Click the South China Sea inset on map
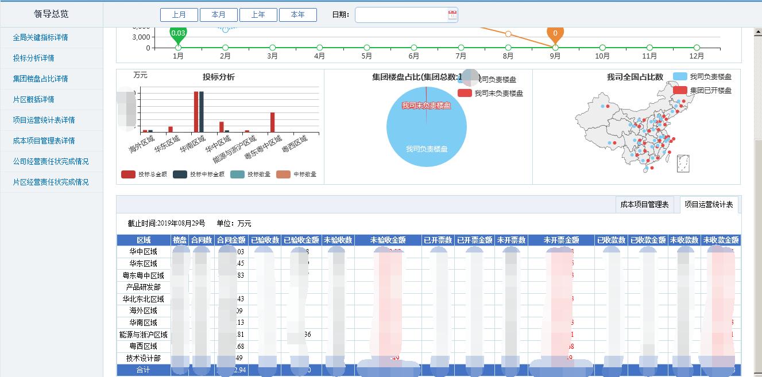The width and height of the screenshot is (762, 377). (683, 164)
